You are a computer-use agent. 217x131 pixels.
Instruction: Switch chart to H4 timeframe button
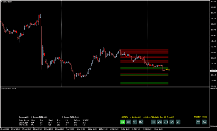[x=123, y=122]
